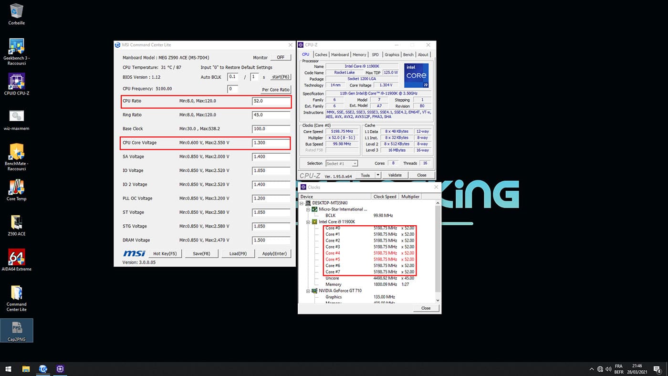The height and width of the screenshot is (376, 668).
Task: Switch to CPU-Z via its taskbar icon
Action: point(61,369)
